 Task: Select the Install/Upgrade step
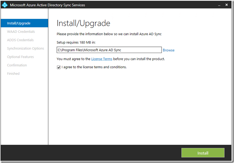click(24, 23)
